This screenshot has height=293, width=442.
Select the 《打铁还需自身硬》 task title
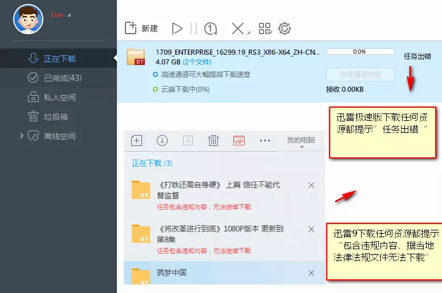pyautogui.click(x=218, y=190)
